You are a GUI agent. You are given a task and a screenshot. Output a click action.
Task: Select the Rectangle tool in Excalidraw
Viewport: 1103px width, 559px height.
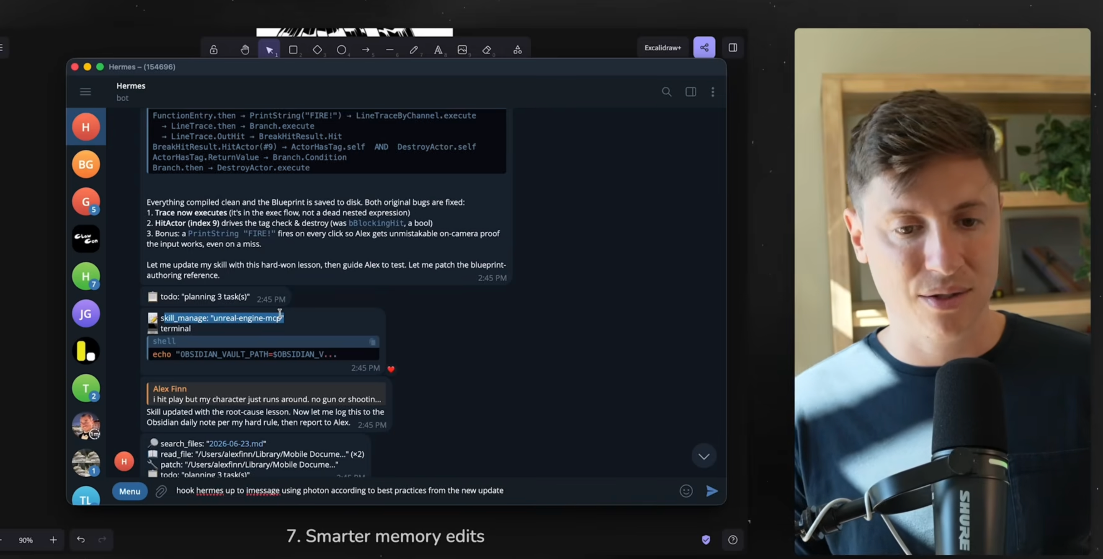[x=293, y=50]
